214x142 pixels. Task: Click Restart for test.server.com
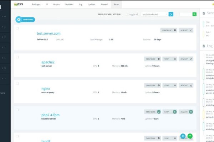point(186,30)
